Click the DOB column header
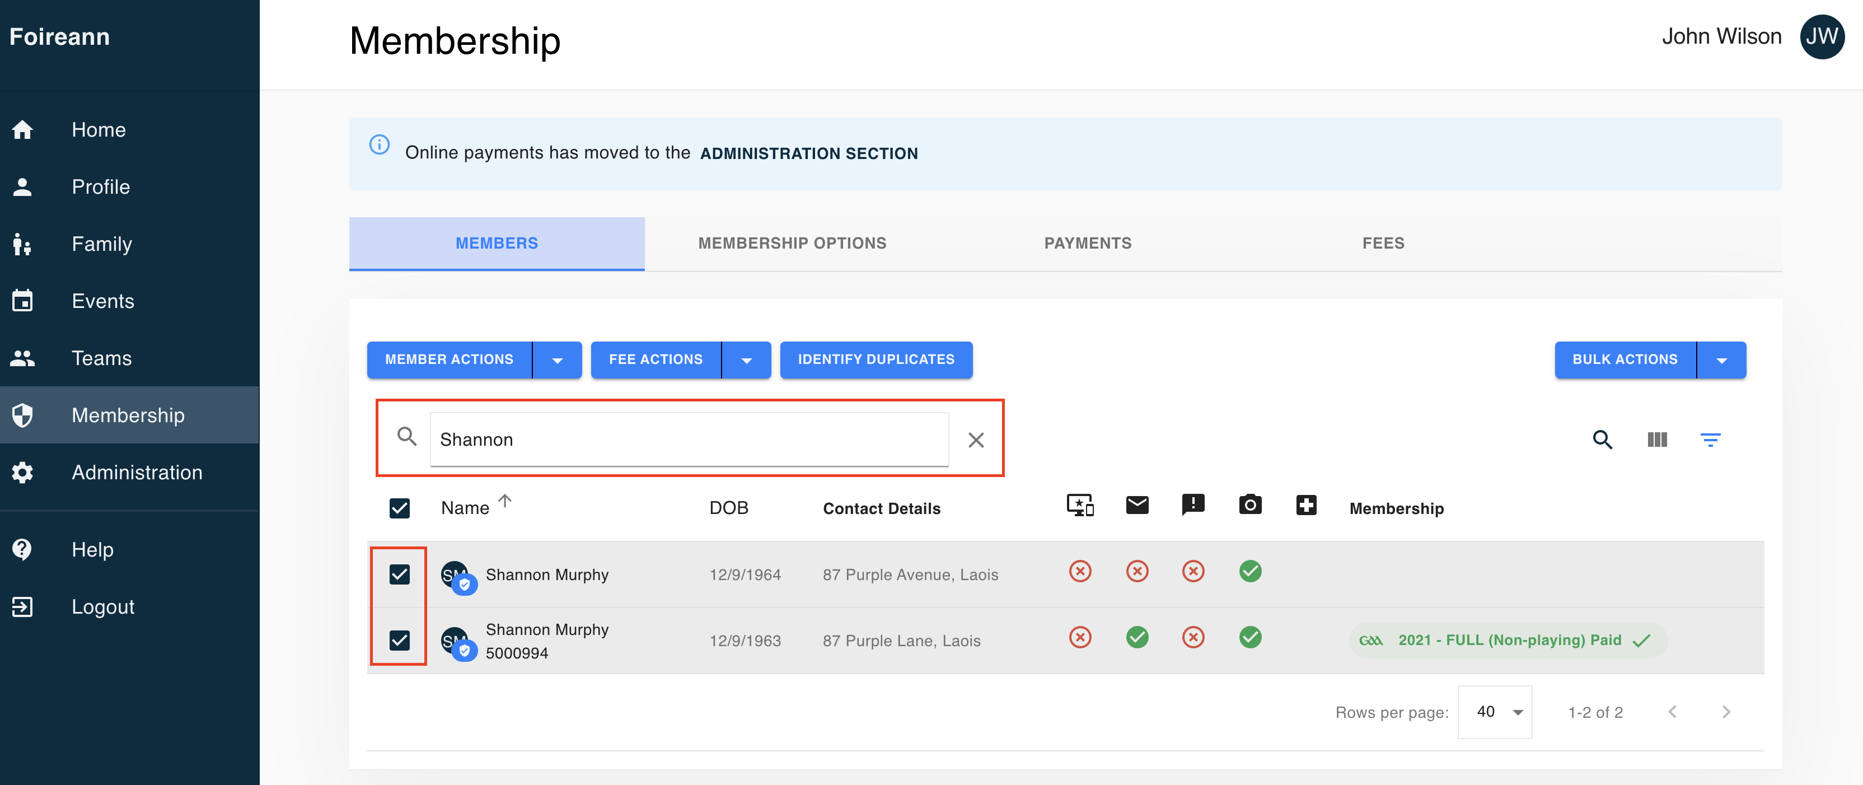Image resolution: width=1863 pixels, height=785 pixels. 728,508
